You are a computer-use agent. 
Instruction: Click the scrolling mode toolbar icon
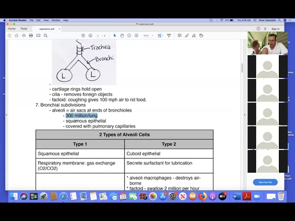point(169,35)
